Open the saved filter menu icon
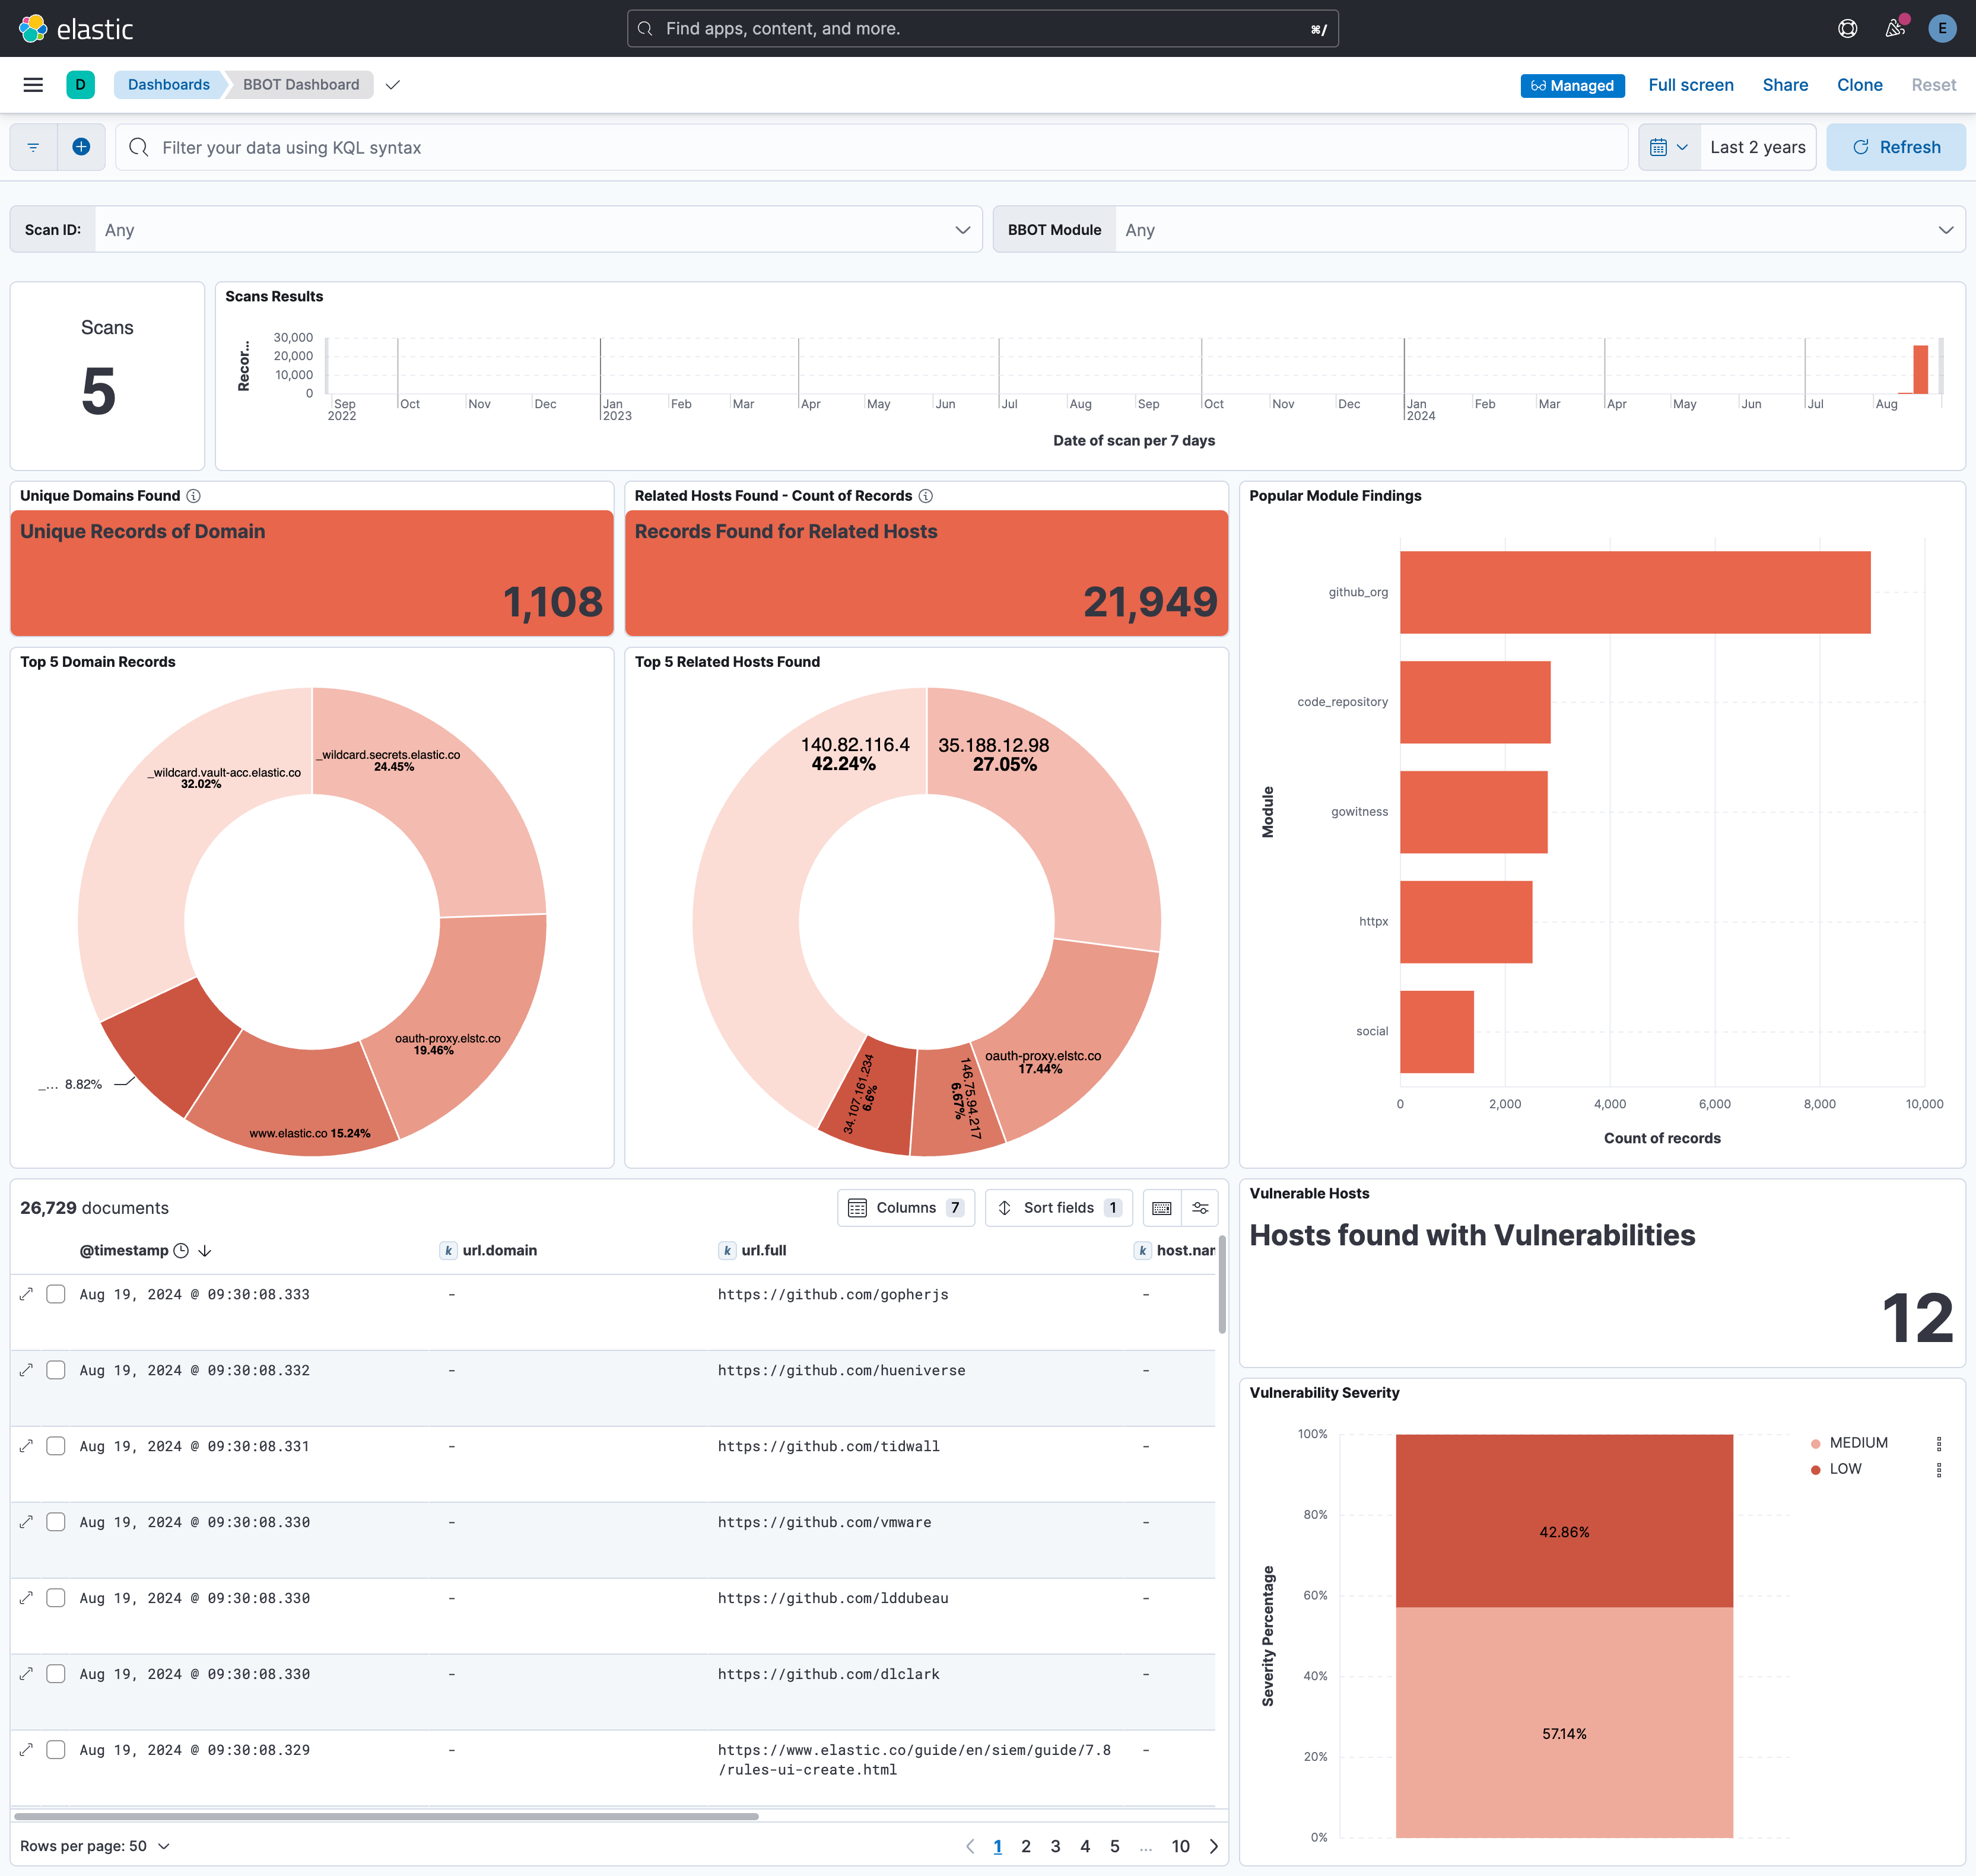1976x1876 pixels. pos(33,147)
